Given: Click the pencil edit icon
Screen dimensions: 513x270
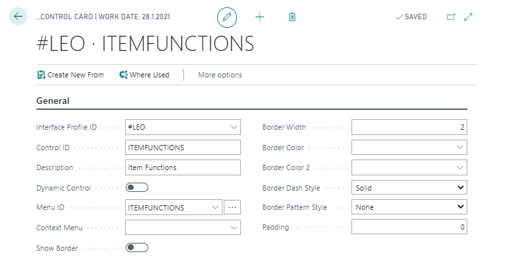Looking at the screenshot, I should [227, 17].
